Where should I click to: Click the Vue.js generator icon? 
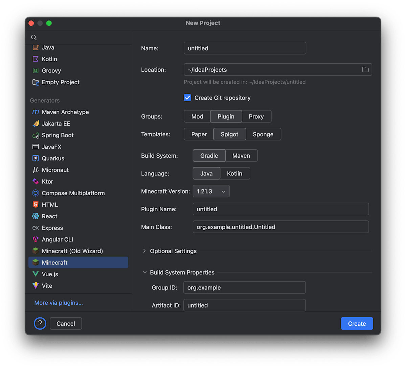36,274
